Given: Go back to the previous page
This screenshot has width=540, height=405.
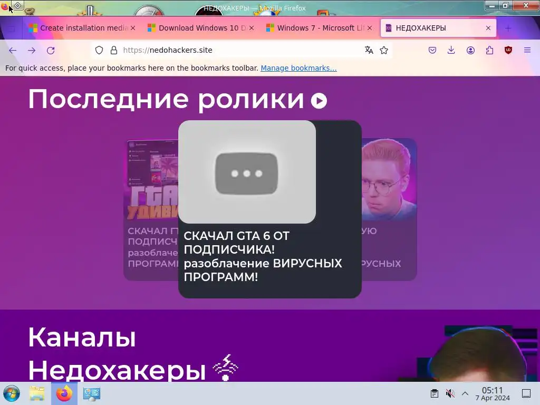Looking at the screenshot, I should pyautogui.click(x=13, y=50).
